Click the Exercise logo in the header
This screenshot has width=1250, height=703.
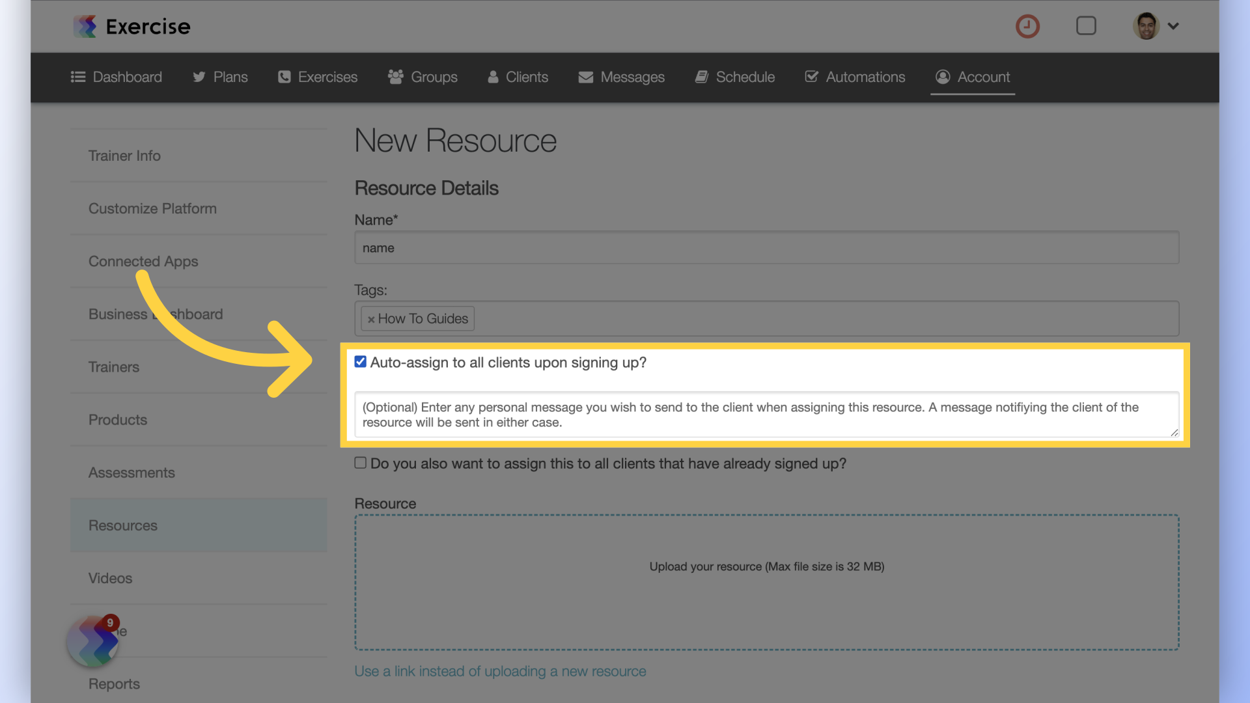(131, 26)
